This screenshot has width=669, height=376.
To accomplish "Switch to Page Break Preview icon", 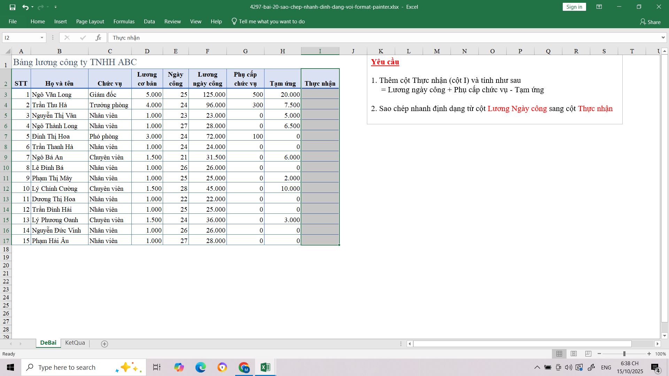I will (x=588, y=354).
